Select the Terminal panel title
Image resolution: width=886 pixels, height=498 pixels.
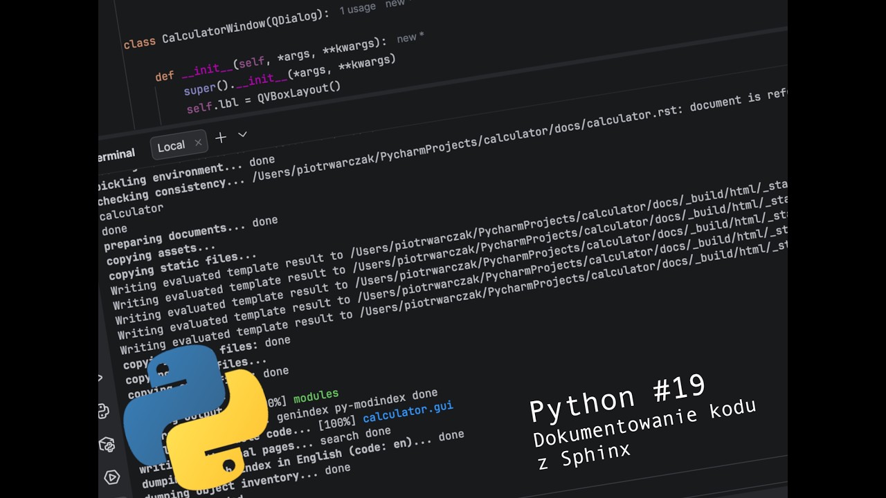116,154
